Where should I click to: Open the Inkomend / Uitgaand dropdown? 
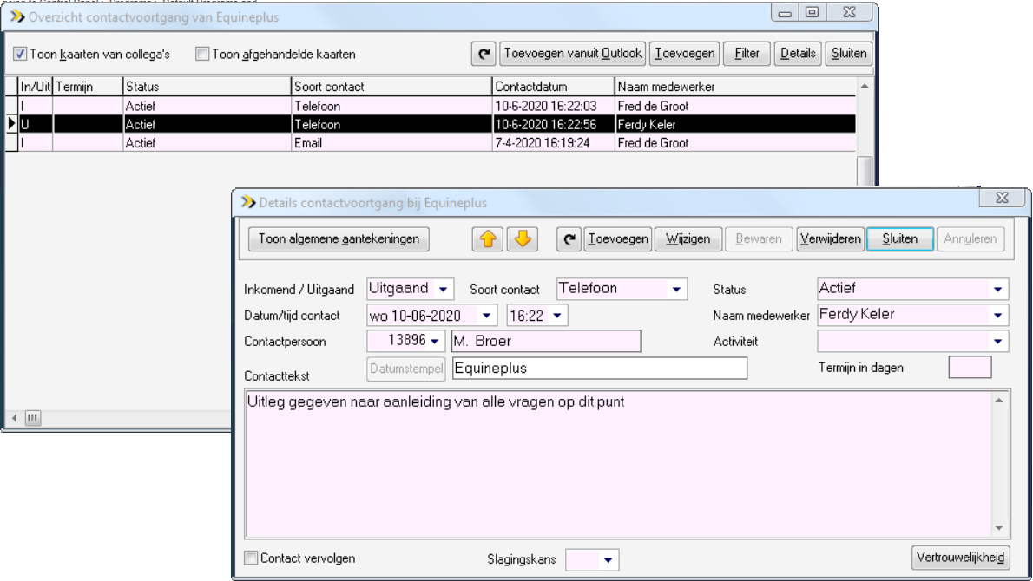(444, 289)
